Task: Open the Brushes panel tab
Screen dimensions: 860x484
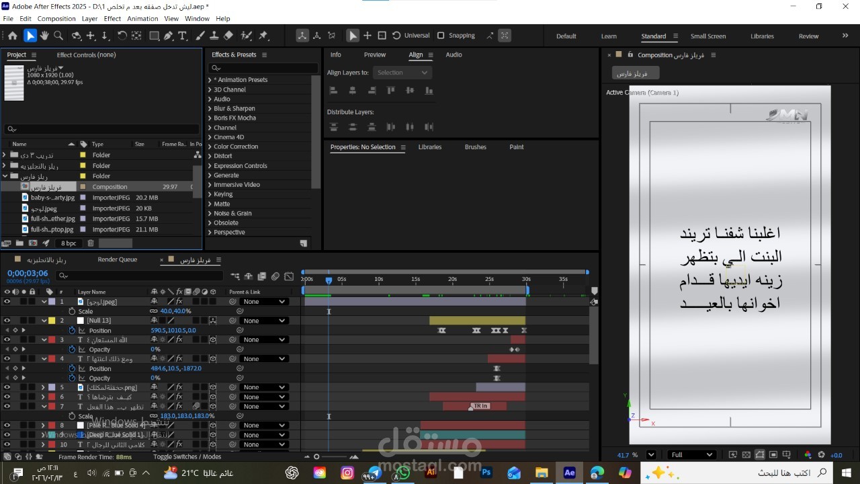Action: 475,147
